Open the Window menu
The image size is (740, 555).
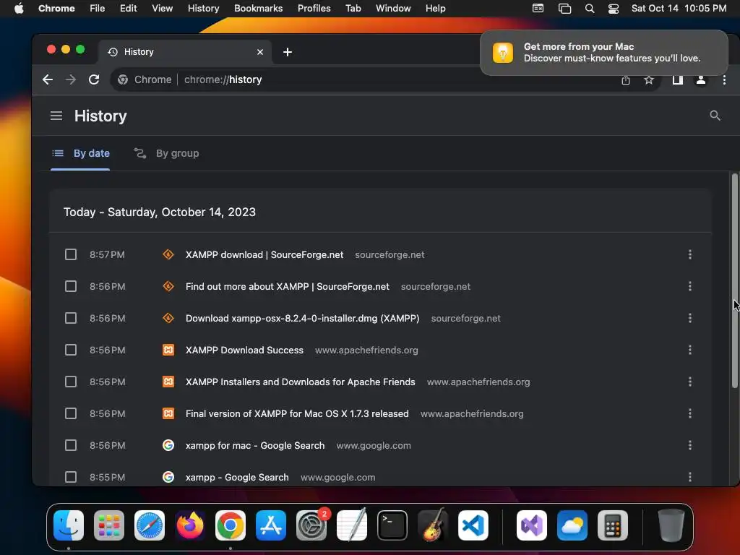pyautogui.click(x=393, y=9)
